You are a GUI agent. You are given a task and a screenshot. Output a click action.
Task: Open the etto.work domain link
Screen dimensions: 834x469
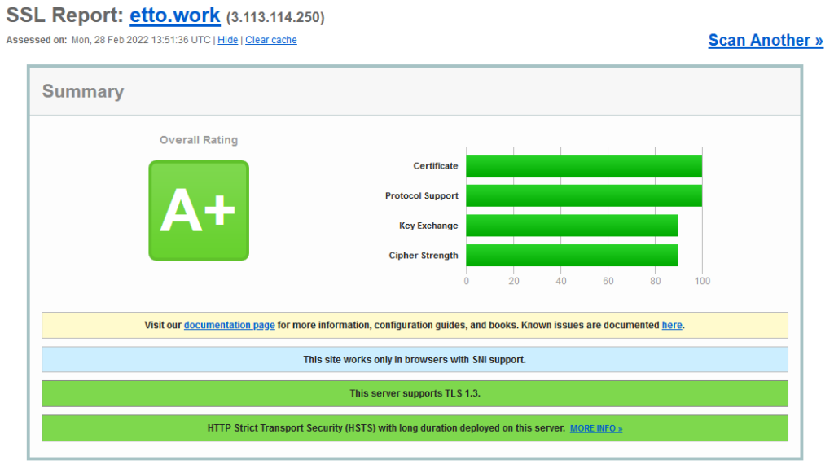(174, 15)
